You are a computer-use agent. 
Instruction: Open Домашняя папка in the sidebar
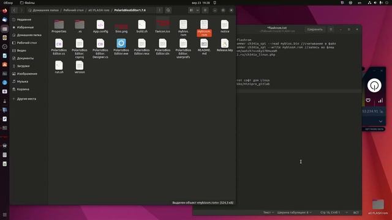click(x=29, y=35)
